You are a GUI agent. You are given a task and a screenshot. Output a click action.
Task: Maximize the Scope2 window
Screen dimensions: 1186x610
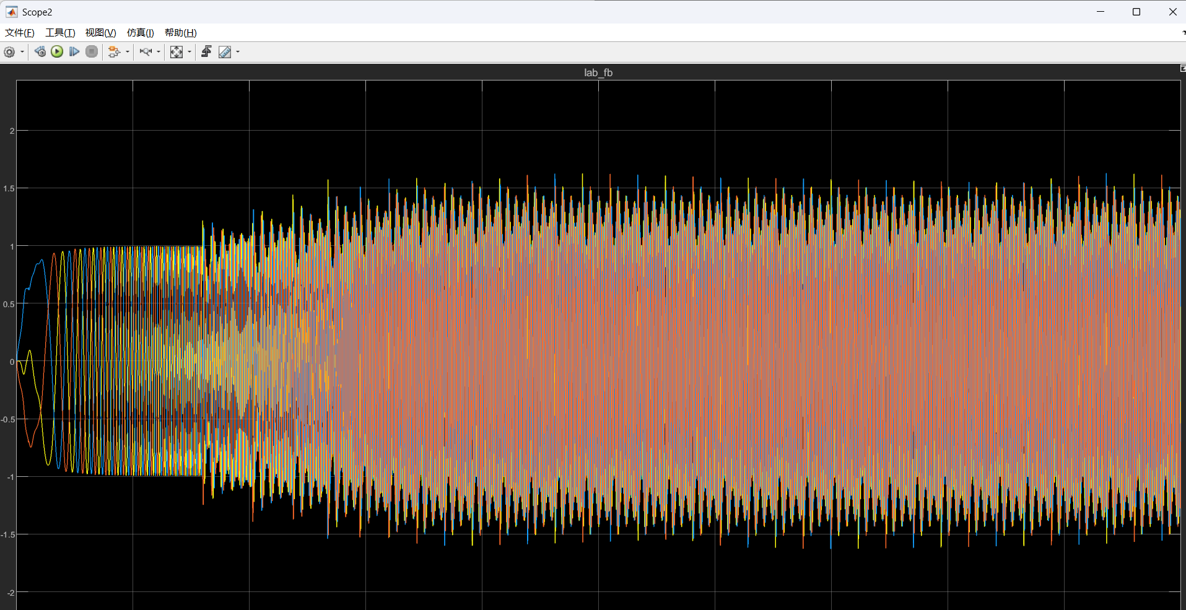point(1136,12)
